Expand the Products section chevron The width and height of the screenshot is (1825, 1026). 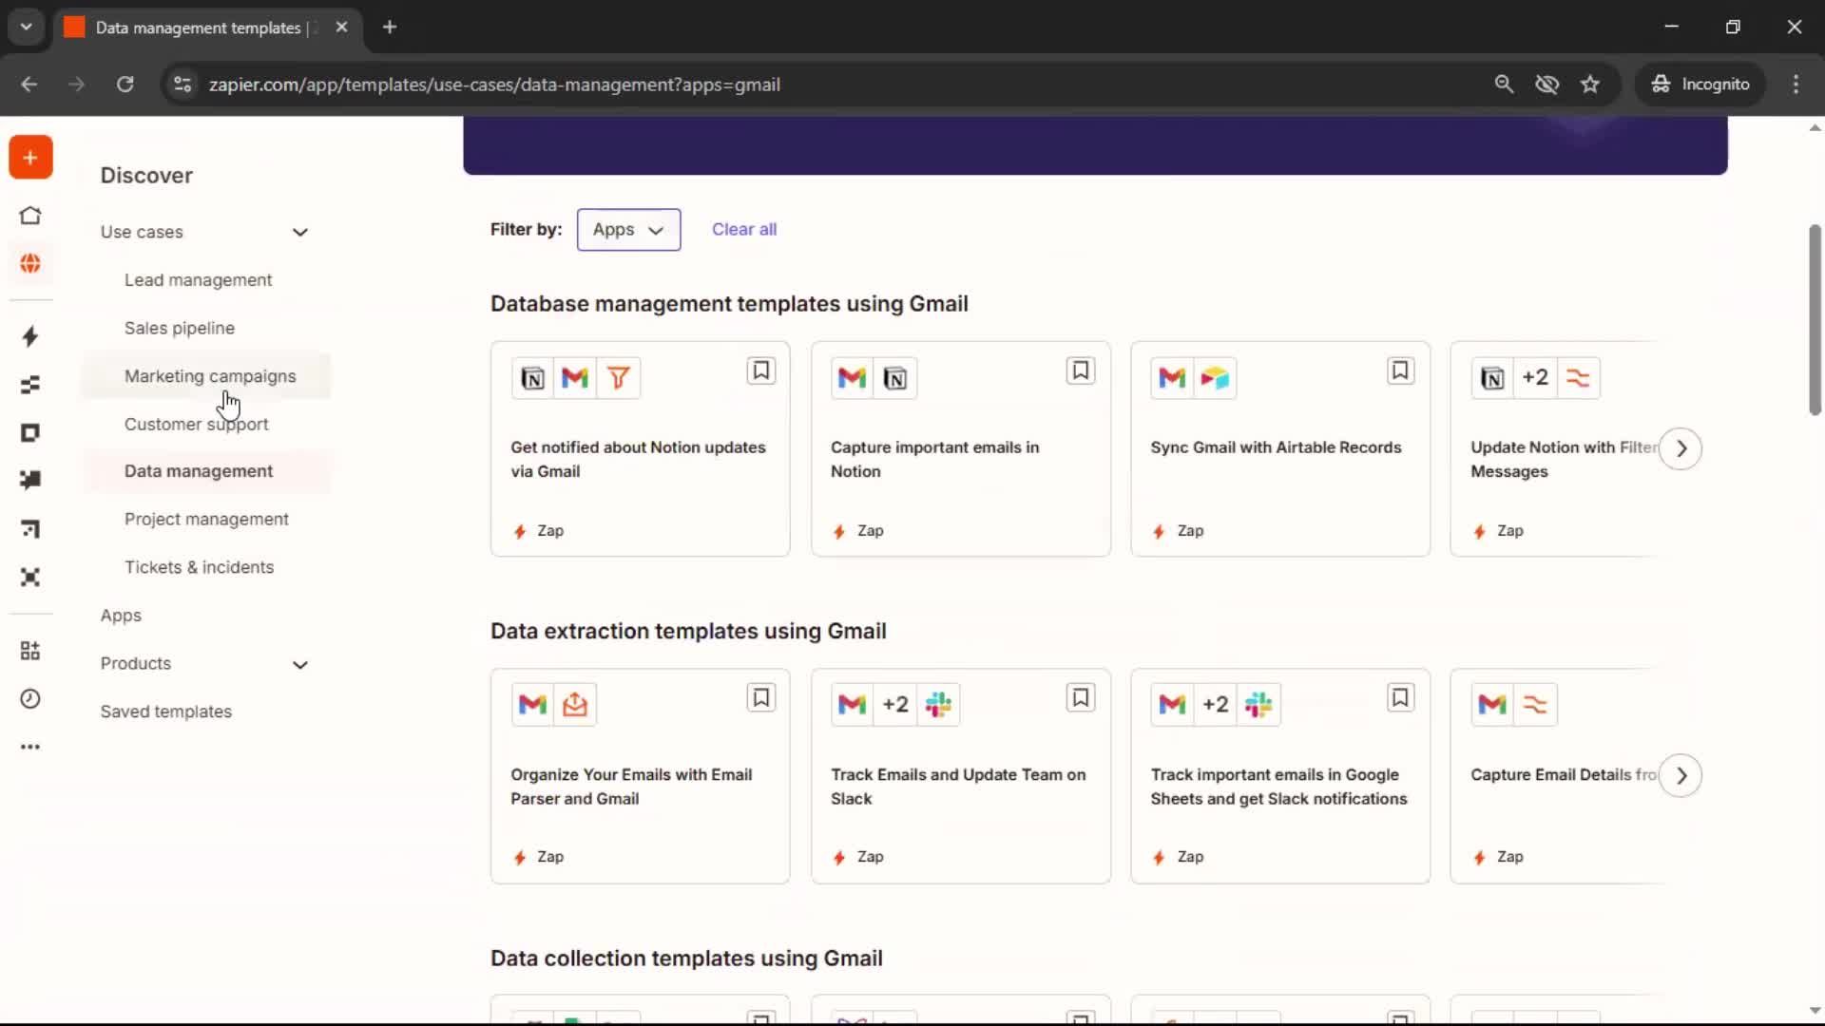300,665
